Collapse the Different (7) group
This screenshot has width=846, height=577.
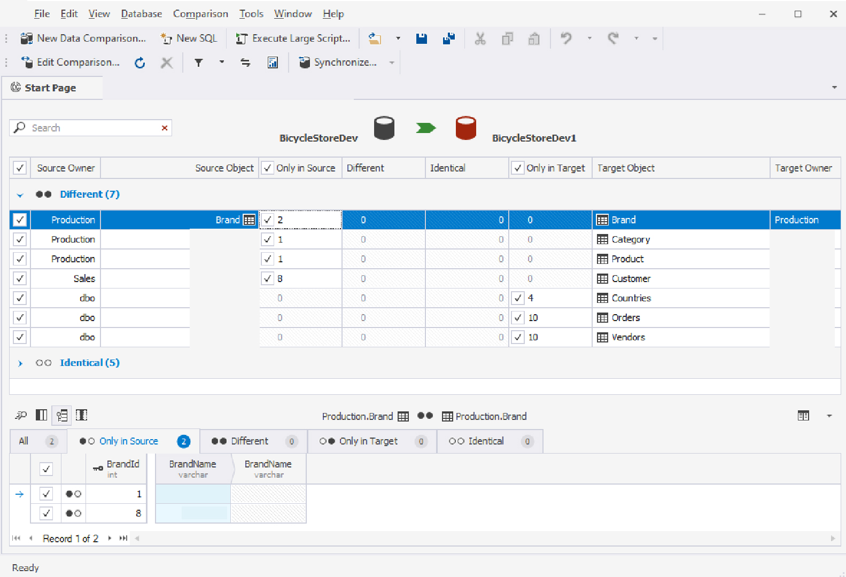pos(20,195)
